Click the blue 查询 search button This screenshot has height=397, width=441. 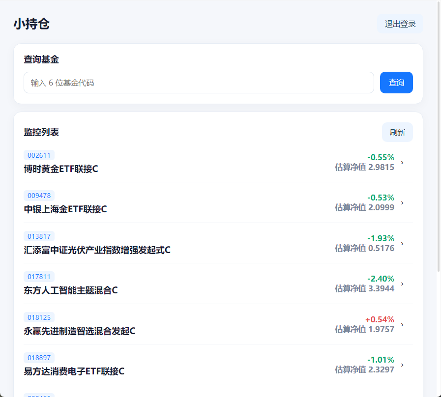pos(396,83)
